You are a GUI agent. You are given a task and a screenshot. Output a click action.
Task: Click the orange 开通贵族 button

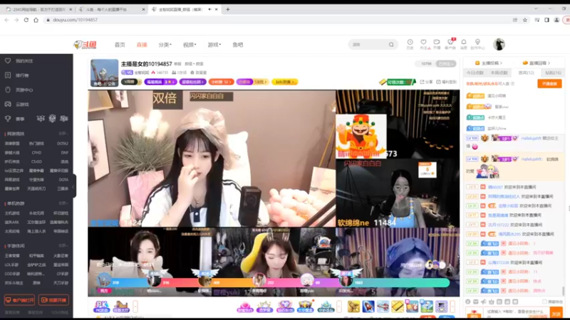(x=549, y=84)
